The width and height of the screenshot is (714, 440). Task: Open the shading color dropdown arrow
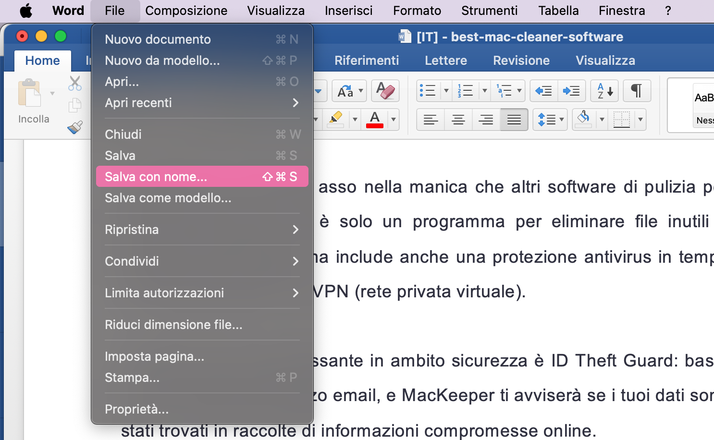pos(602,119)
